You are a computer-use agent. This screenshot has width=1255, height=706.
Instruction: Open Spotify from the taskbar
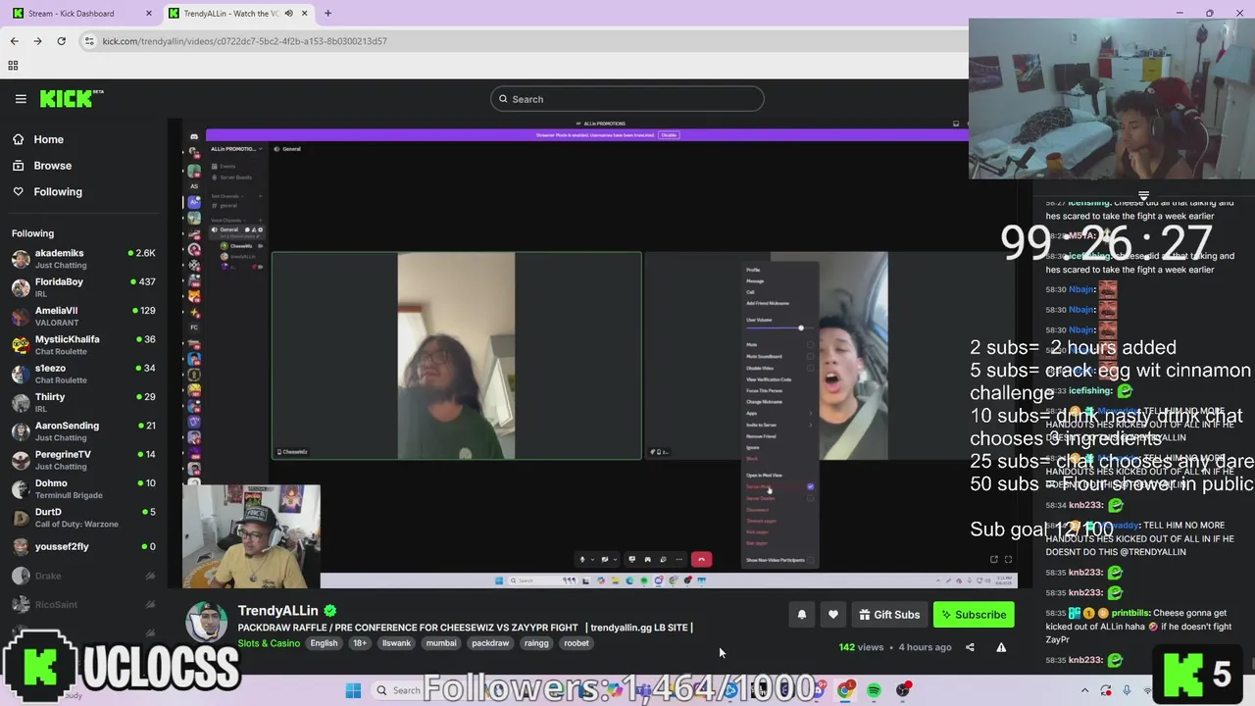(x=874, y=690)
